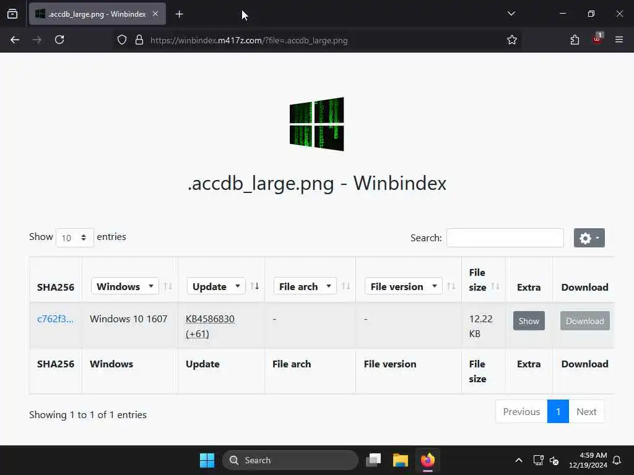Open the clock showing 4:59 AM
The height and width of the screenshot is (475, 634).
pos(588,460)
